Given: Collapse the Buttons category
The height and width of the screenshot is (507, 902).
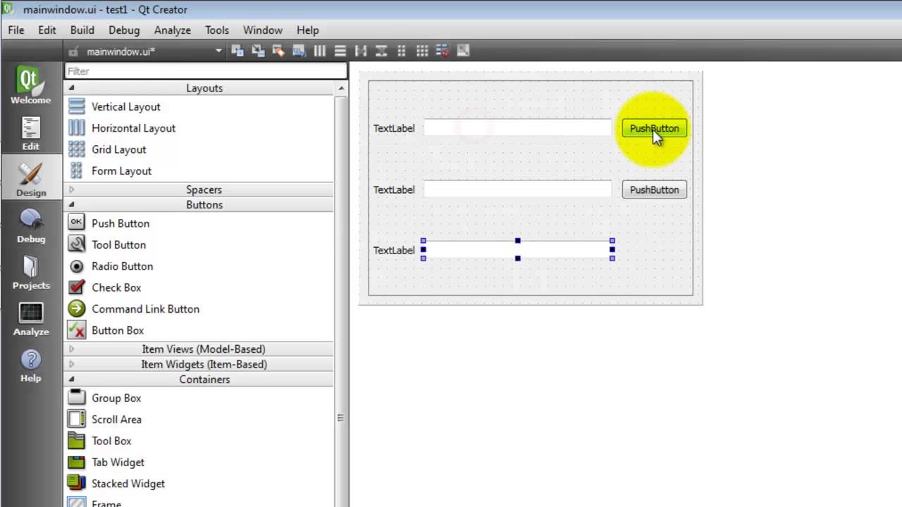Looking at the screenshot, I should [71, 205].
